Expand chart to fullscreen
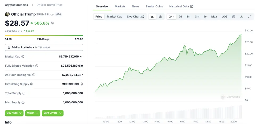 click(250, 17)
